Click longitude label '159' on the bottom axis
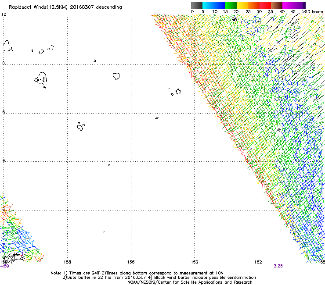The width and height of the screenshot is (325, 285). (194, 262)
